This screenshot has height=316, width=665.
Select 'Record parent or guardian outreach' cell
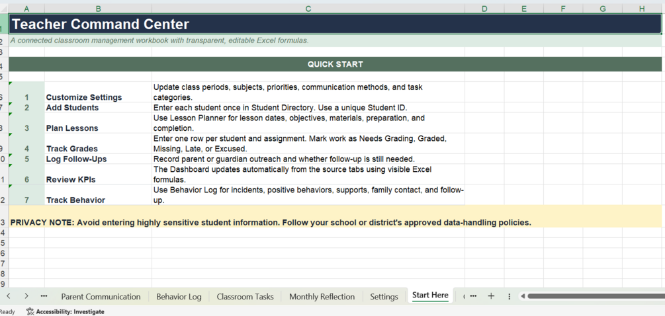coord(308,159)
